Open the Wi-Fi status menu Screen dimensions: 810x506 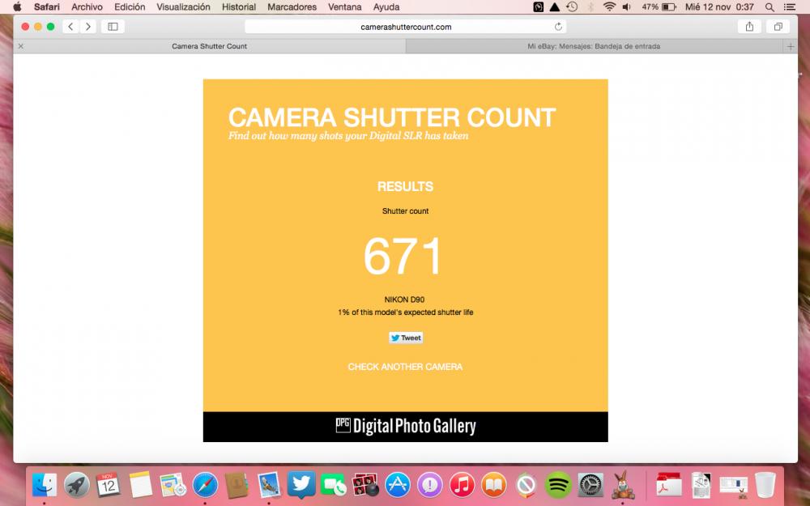pos(610,7)
